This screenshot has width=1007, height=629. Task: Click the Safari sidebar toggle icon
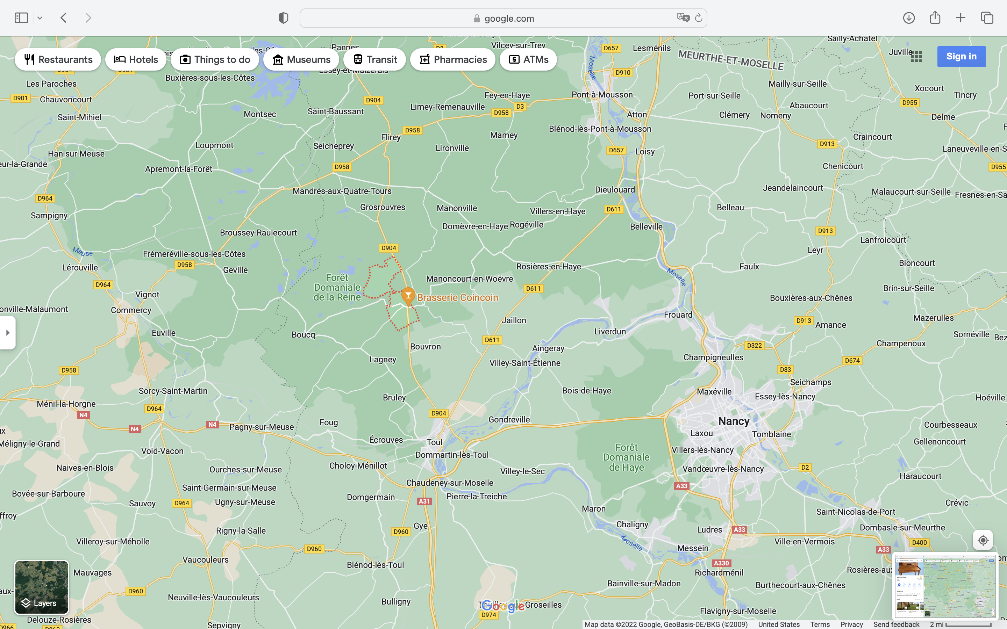[x=21, y=18]
